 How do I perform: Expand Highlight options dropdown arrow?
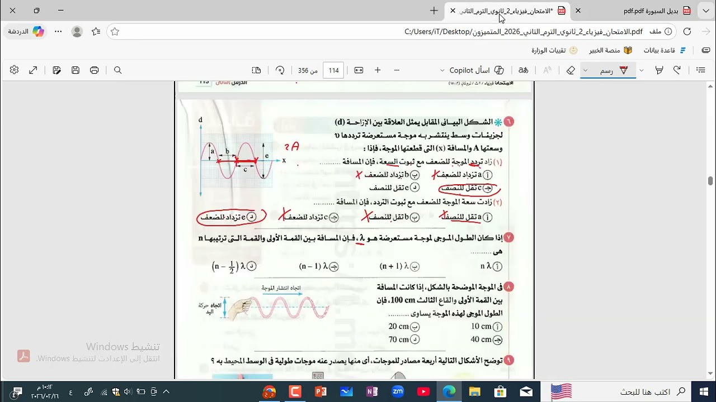(642, 70)
